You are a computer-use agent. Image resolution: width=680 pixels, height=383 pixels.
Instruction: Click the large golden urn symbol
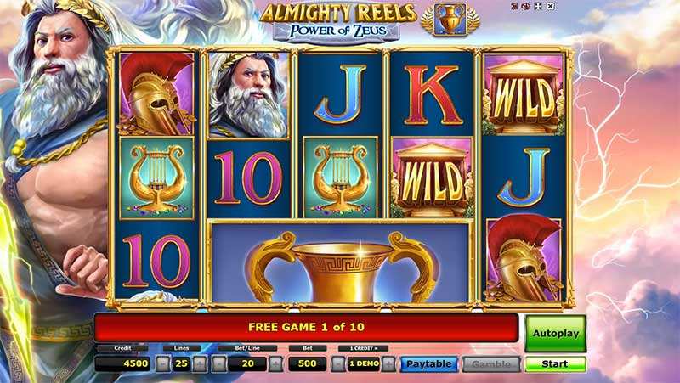point(341,262)
